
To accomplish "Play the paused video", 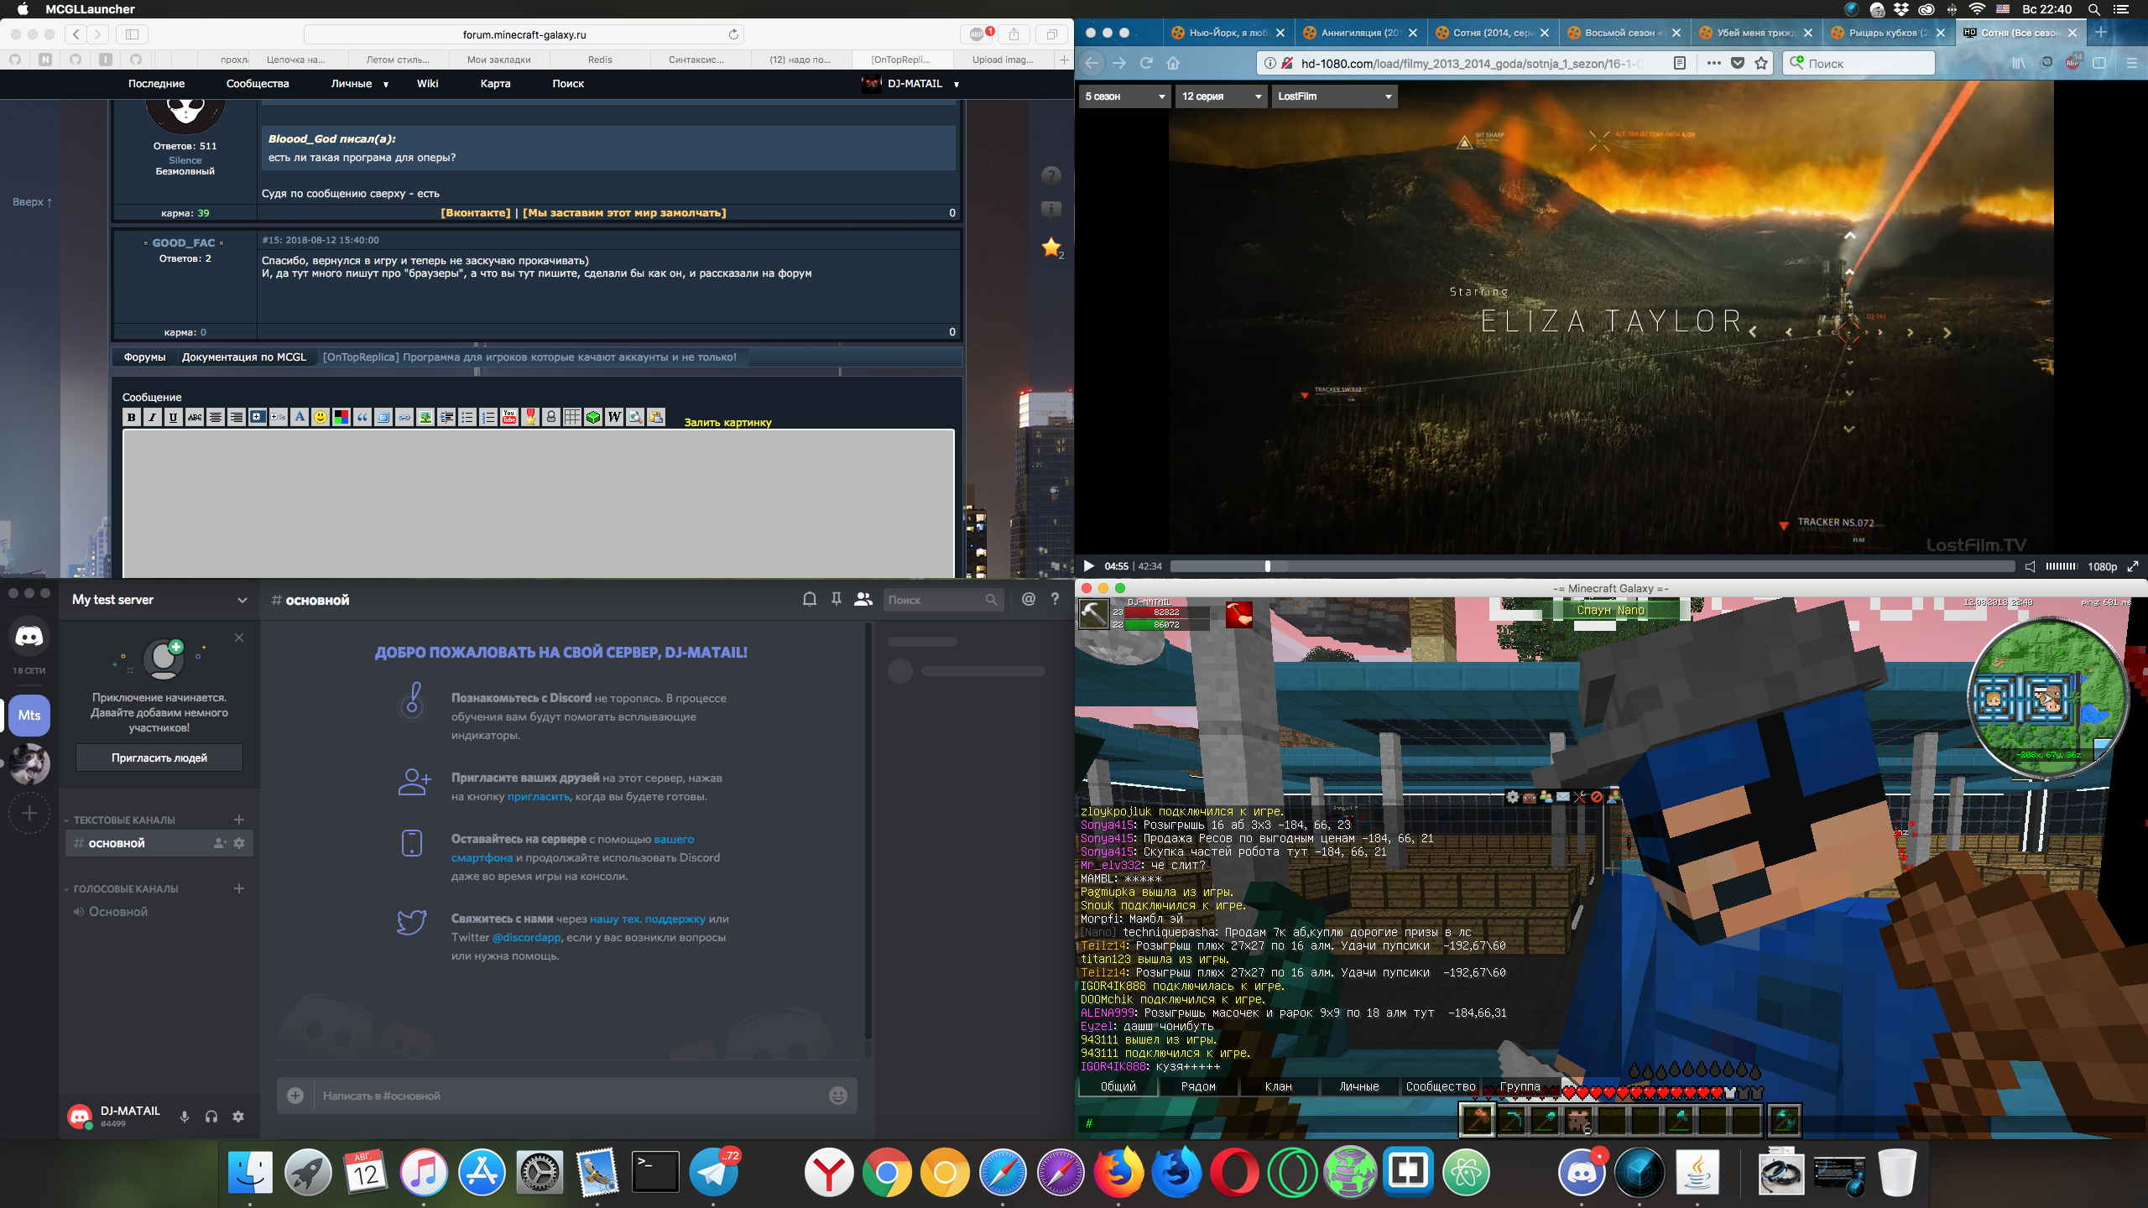I will [1088, 566].
